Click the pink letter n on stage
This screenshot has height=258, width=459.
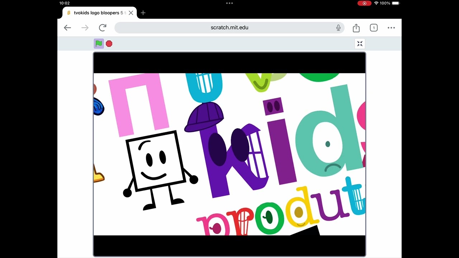tap(138, 104)
